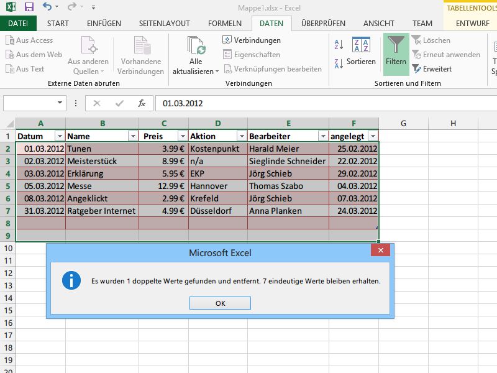497x373 pixels.
Task: Toggle the Filtern funnel button
Action: pos(396,54)
